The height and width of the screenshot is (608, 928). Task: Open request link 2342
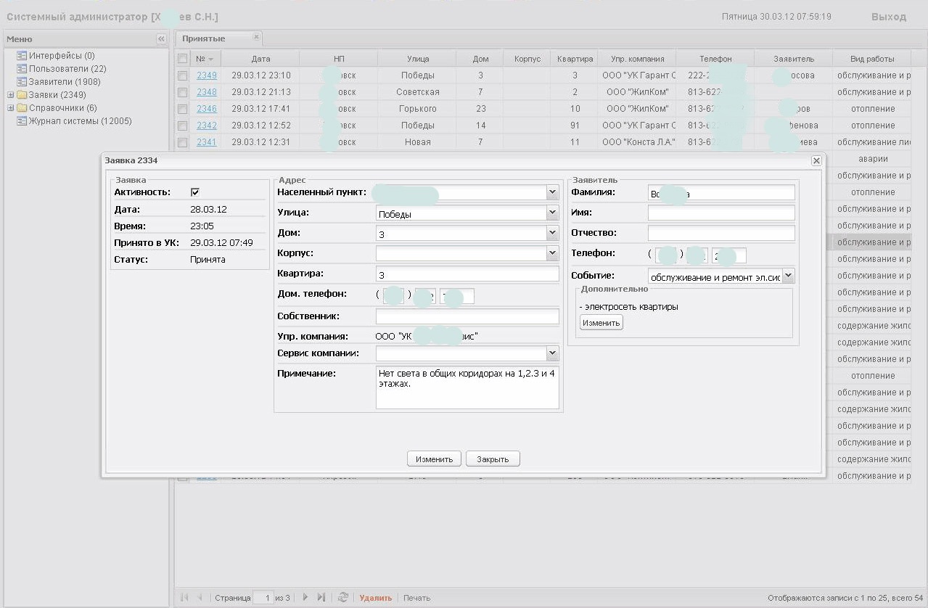pos(207,126)
